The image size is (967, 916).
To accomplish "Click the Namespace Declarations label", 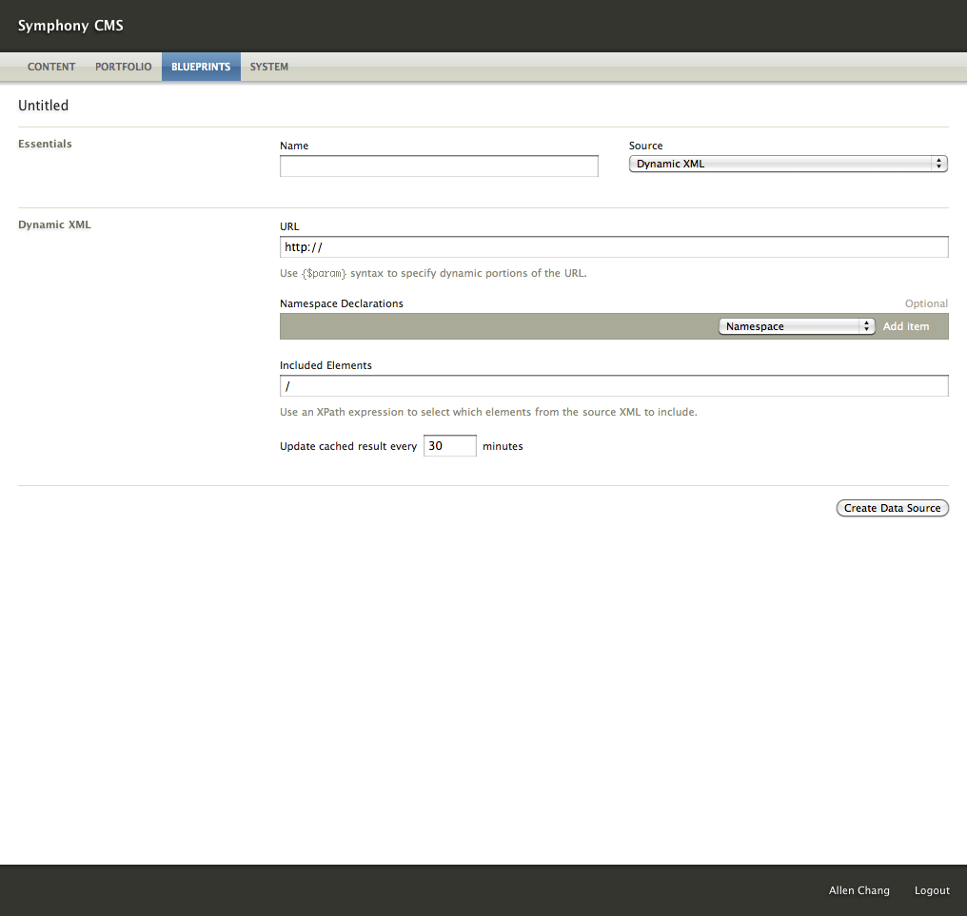I will click(342, 303).
